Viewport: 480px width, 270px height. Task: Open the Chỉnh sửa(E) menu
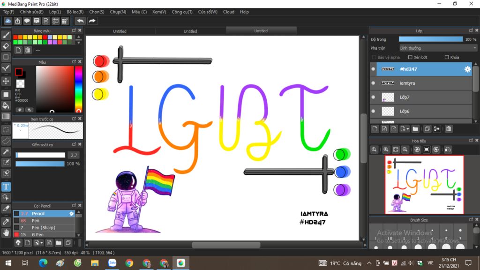pos(32,12)
